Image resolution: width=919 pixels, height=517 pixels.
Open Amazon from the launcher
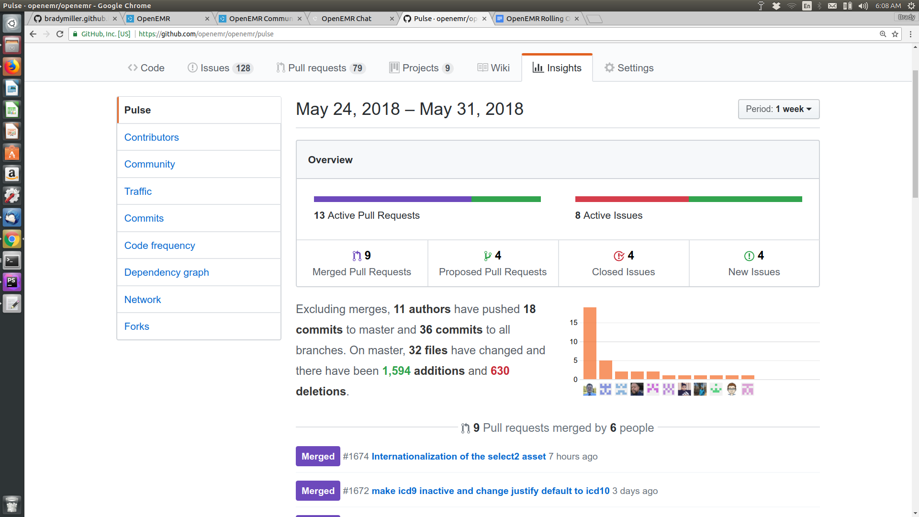pos(12,174)
